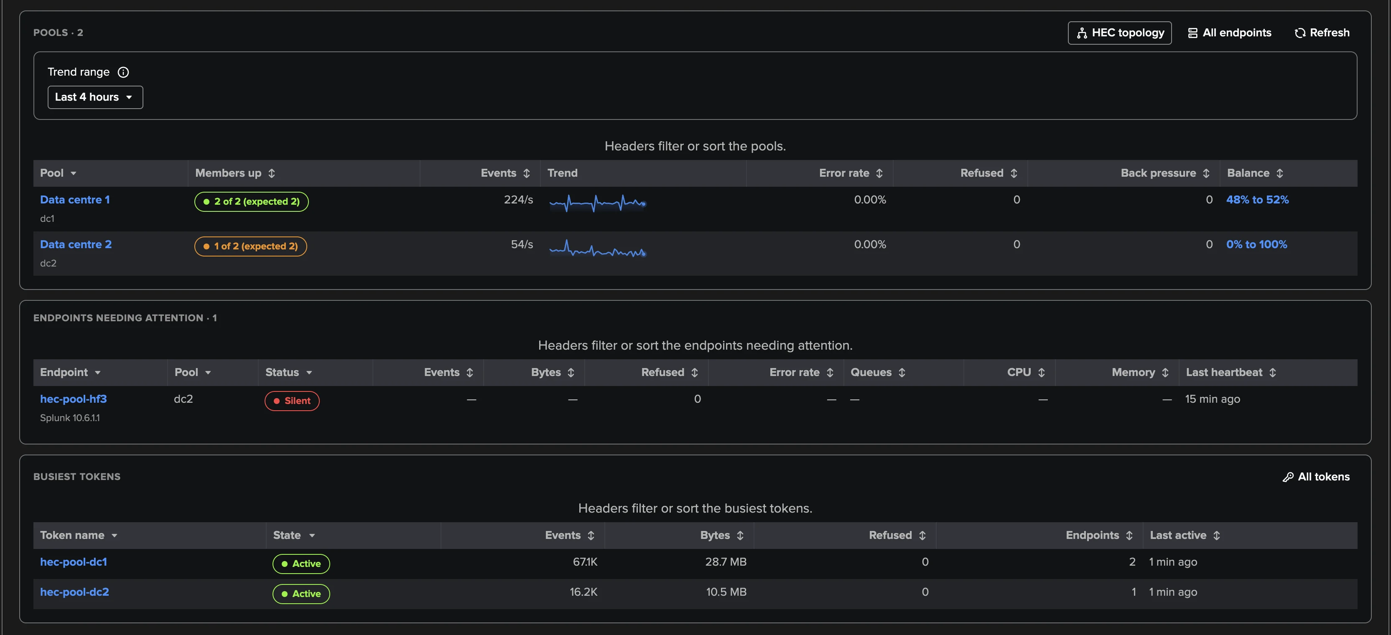Sort attention endpoints by Error rate
Image resolution: width=1391 pixels, height=635 pixels.
830,373
